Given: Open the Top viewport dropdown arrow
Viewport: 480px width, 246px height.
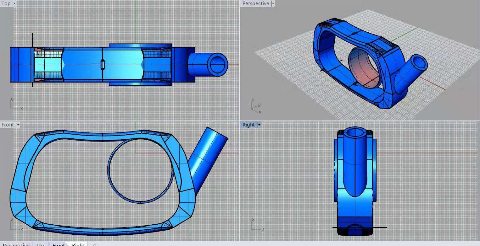Looking at the screenshot, I should coord(14,3).
